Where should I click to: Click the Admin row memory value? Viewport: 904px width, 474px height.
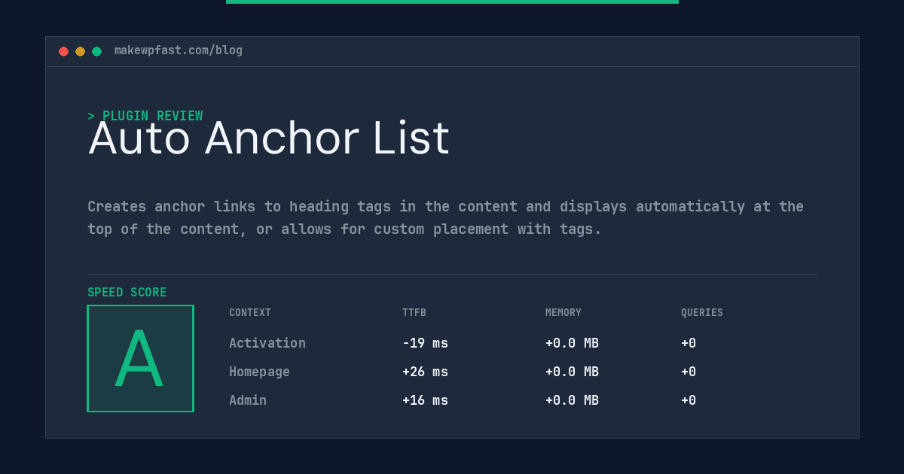coord(572,400)
